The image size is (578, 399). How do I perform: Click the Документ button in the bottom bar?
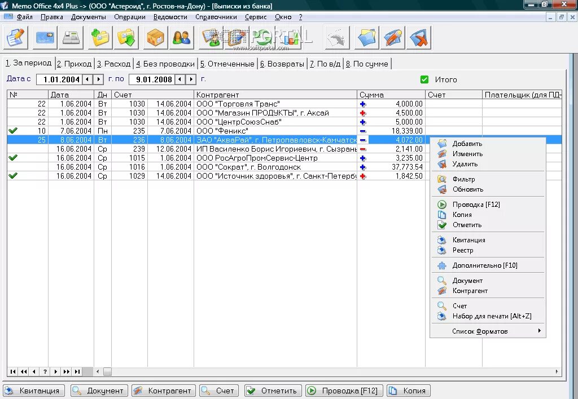(x=99, y=391)
